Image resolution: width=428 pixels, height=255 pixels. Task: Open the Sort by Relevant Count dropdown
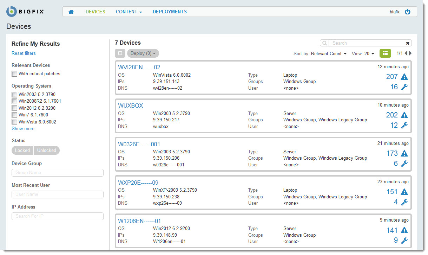(x=329, y=54)
